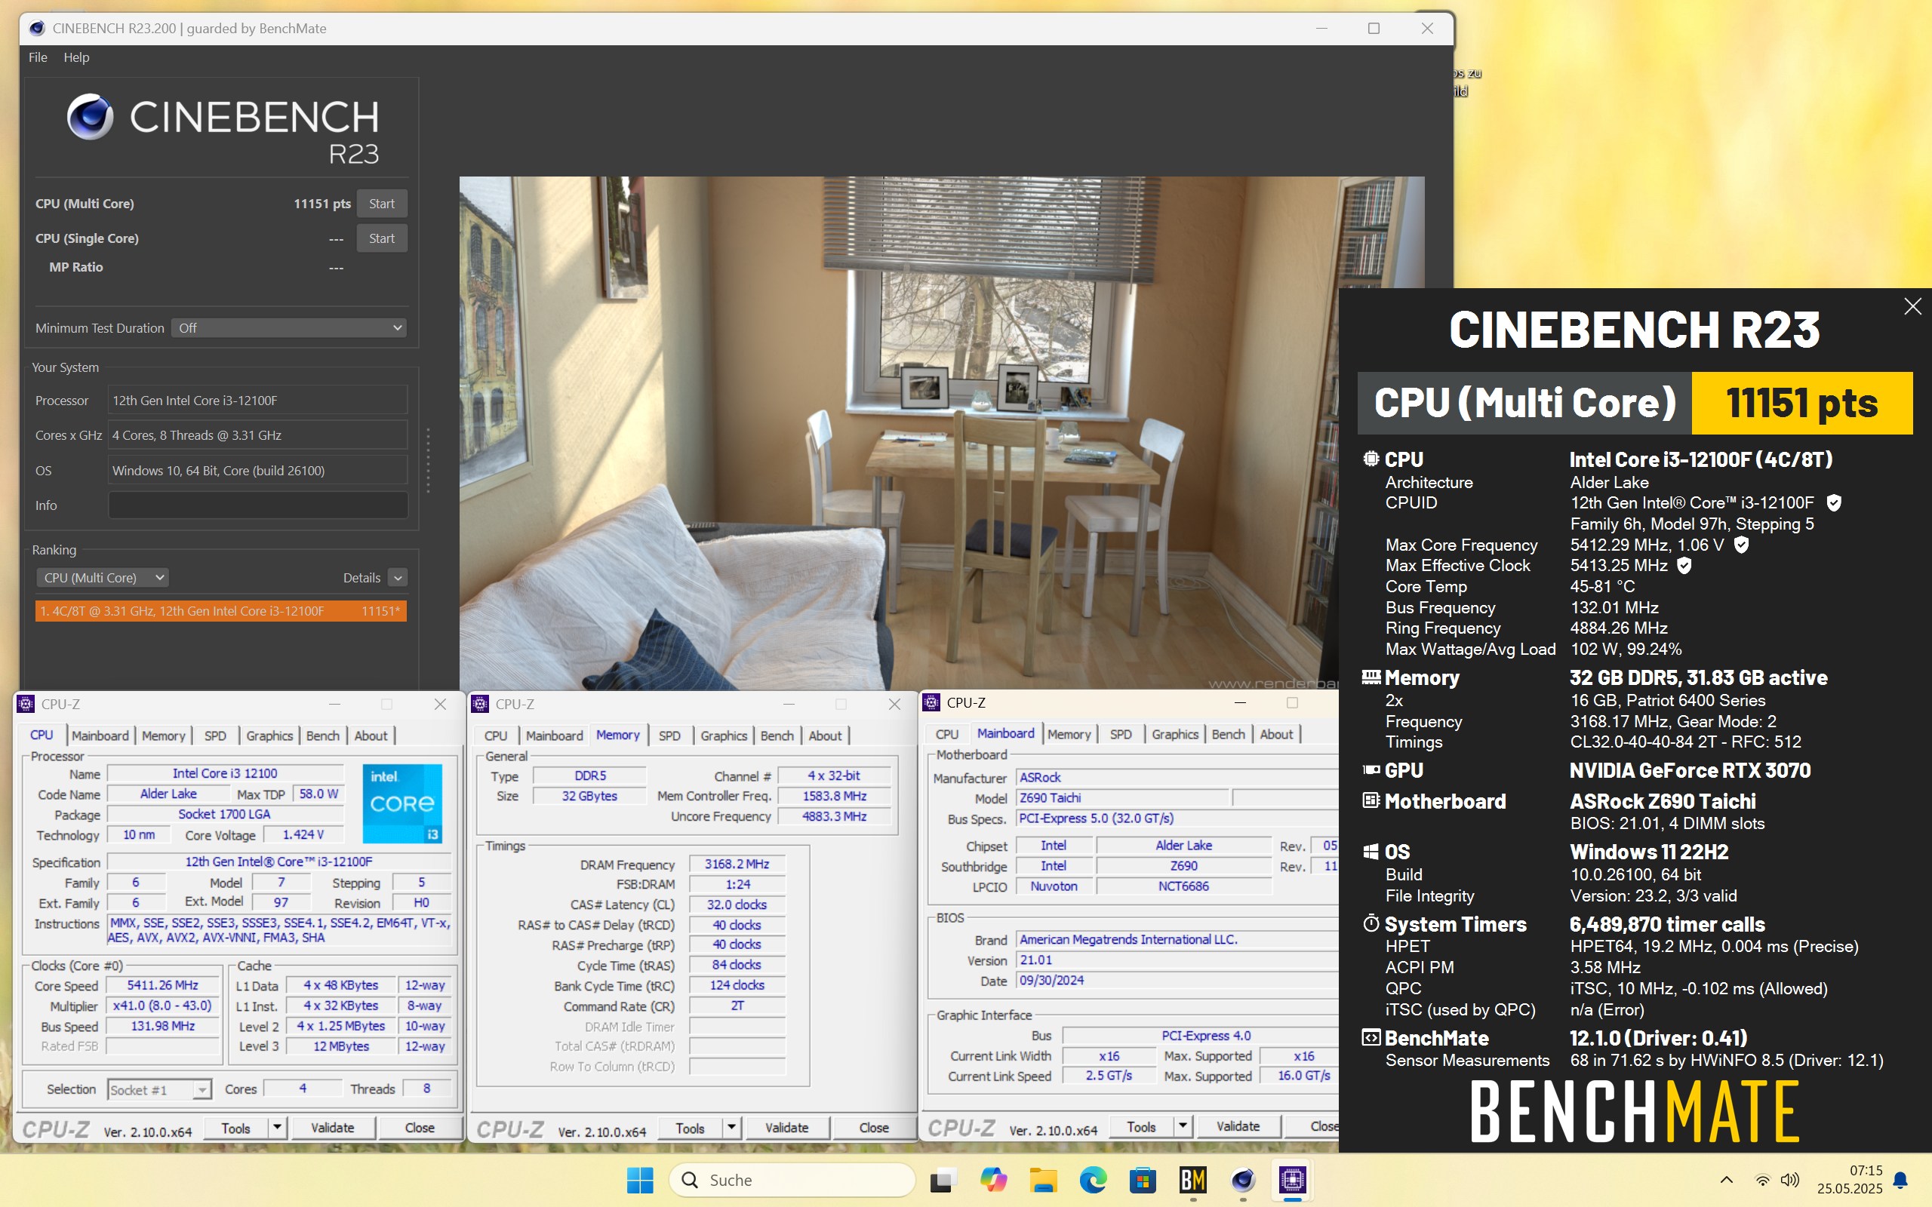This screenshot has height=1207, width=1932.
Task: Click the verified shield next to Max Effective Clock
Action: pyautogui.click(x=1684, y=565)
